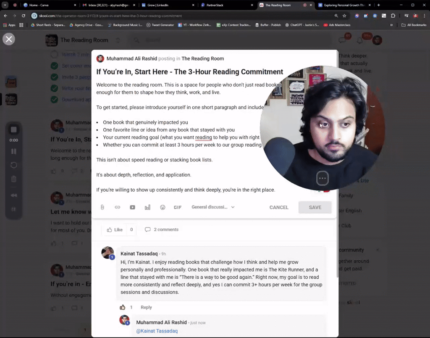The width and height of the screenshot is (430, 338).
Task: Open the chat messages icon in header
Action: coord(342,40)
